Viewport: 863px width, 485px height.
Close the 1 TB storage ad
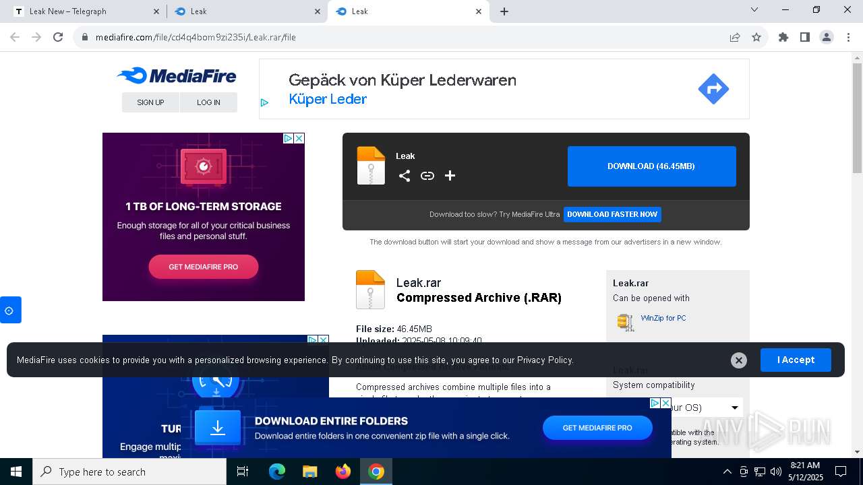[299, 138]
